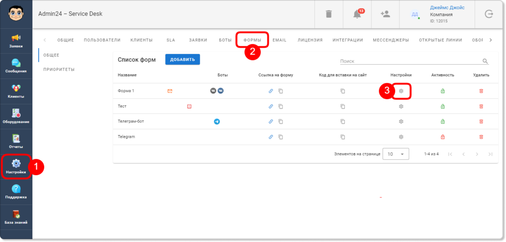Click the search magnifier icon

tap(485, 61)
